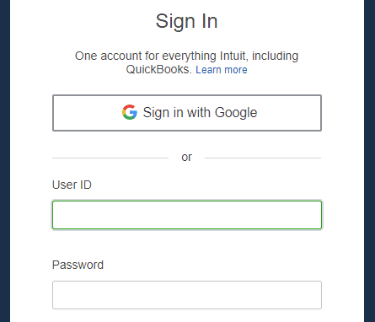
Task: Click the word 'Intuit,' in the description
Action: click(x=234, y=56)
